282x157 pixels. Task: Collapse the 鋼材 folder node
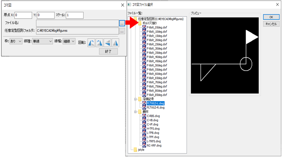[135, 111]
